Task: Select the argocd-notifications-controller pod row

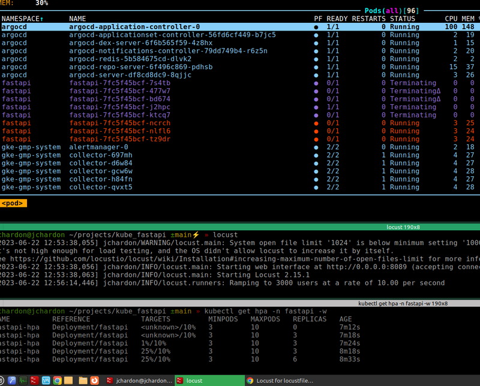Action: point(240,51)
